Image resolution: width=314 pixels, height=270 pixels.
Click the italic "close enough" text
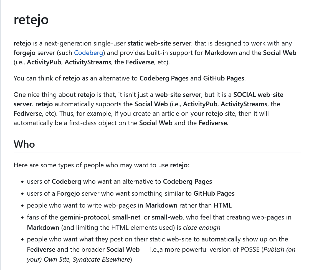coord(202,228)
